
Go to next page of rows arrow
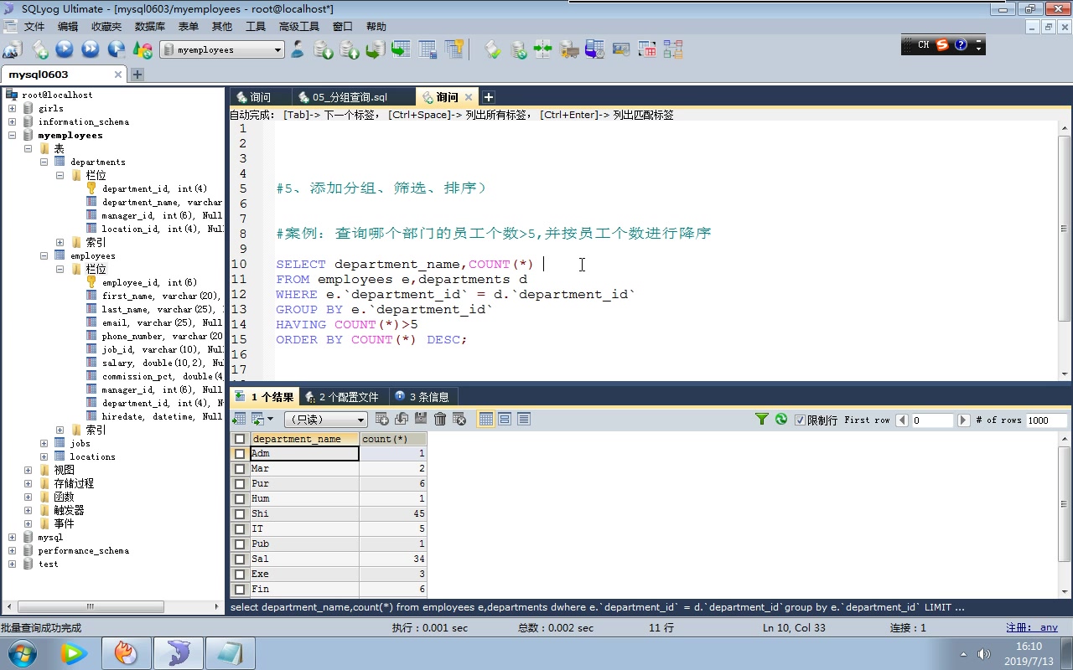pos(963,420)
